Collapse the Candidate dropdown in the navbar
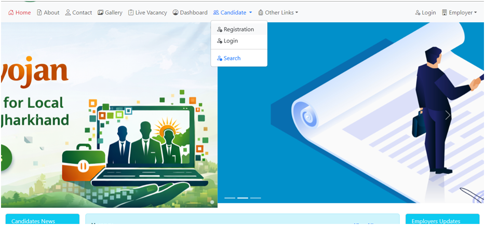The width and height of the screenshot is (485, 225). coord(232,12)
